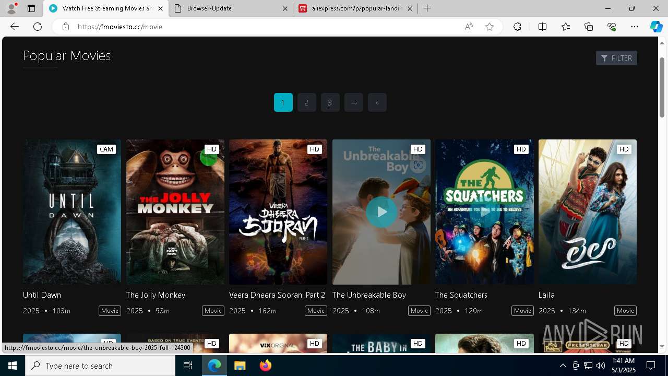Go to next page arrow
The width and height of the screenshot is (668, 376).
pyautogui.click(x=353, y=102)
